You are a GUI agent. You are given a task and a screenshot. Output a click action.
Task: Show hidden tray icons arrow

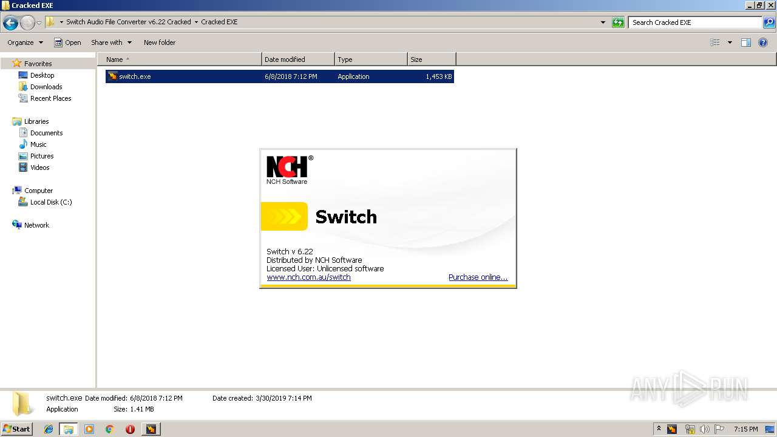coord(659,429)
